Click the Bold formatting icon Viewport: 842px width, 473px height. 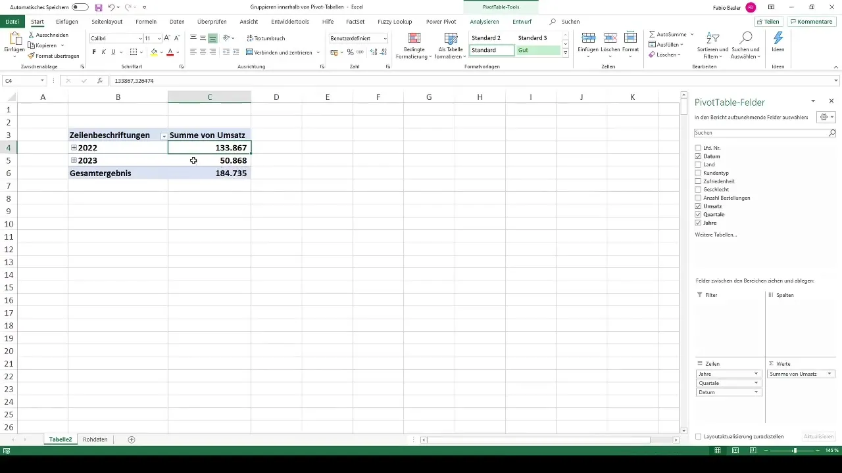pyautogui.click(x=94, y=52)
